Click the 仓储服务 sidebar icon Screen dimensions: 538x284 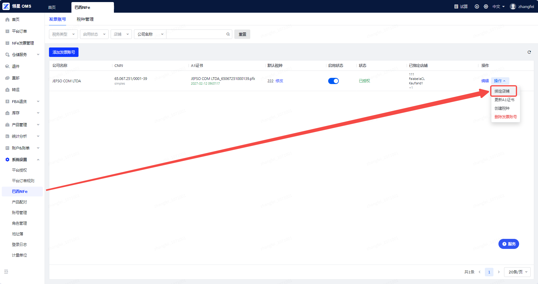[7, 55]
